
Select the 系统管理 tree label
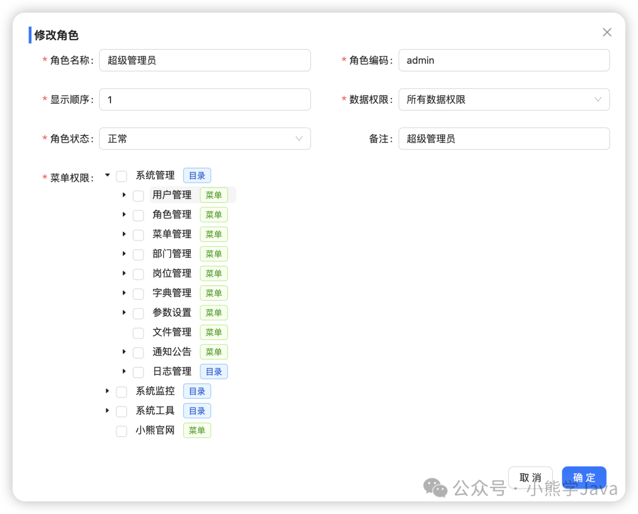click(x=155, y=175)
